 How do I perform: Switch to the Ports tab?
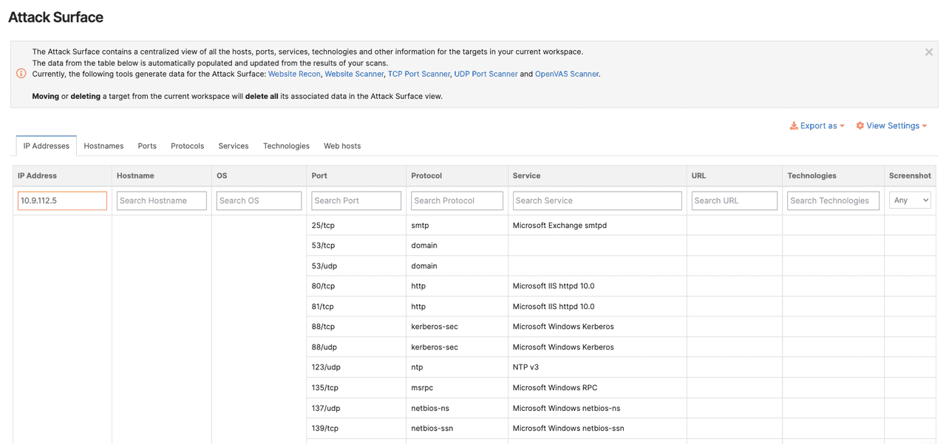(147, 146)
